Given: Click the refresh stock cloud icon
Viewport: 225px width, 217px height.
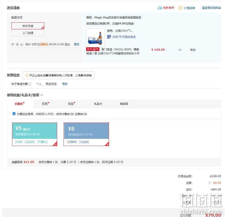Looking at the screenshot, I should click(160, 8).
